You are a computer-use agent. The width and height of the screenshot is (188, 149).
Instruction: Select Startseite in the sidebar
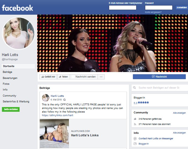18,66
